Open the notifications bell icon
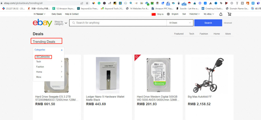261x120 pixels. [x=221, y=14]
